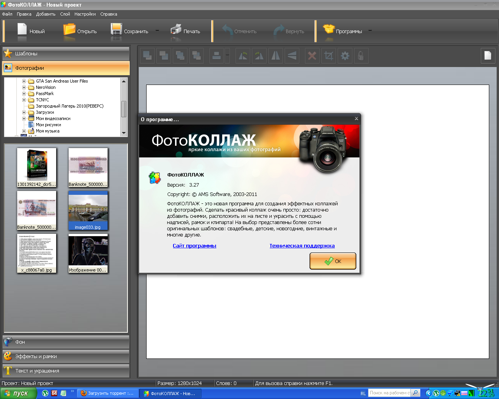Expand the Сохранить dropdown arrow
499x399 pixels.
coord(157,30)
